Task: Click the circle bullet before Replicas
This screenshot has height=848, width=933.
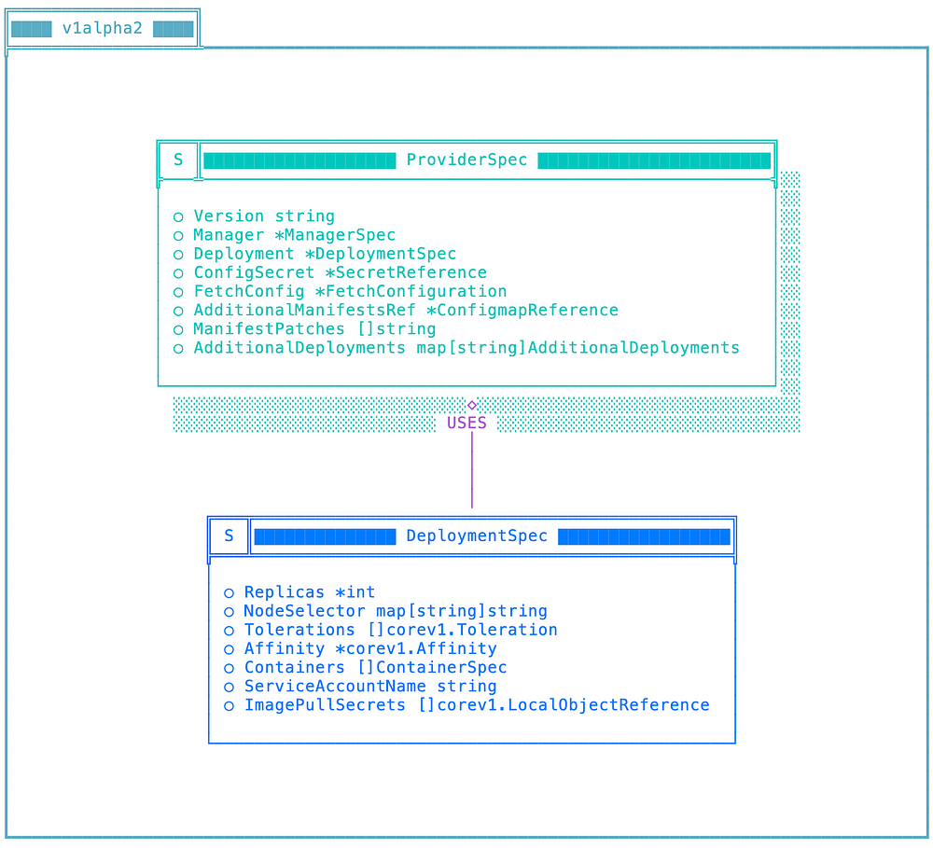Action: tap(229, 593)
